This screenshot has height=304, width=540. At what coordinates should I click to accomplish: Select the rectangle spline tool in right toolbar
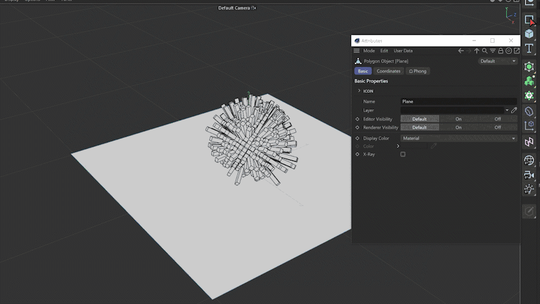529,20
